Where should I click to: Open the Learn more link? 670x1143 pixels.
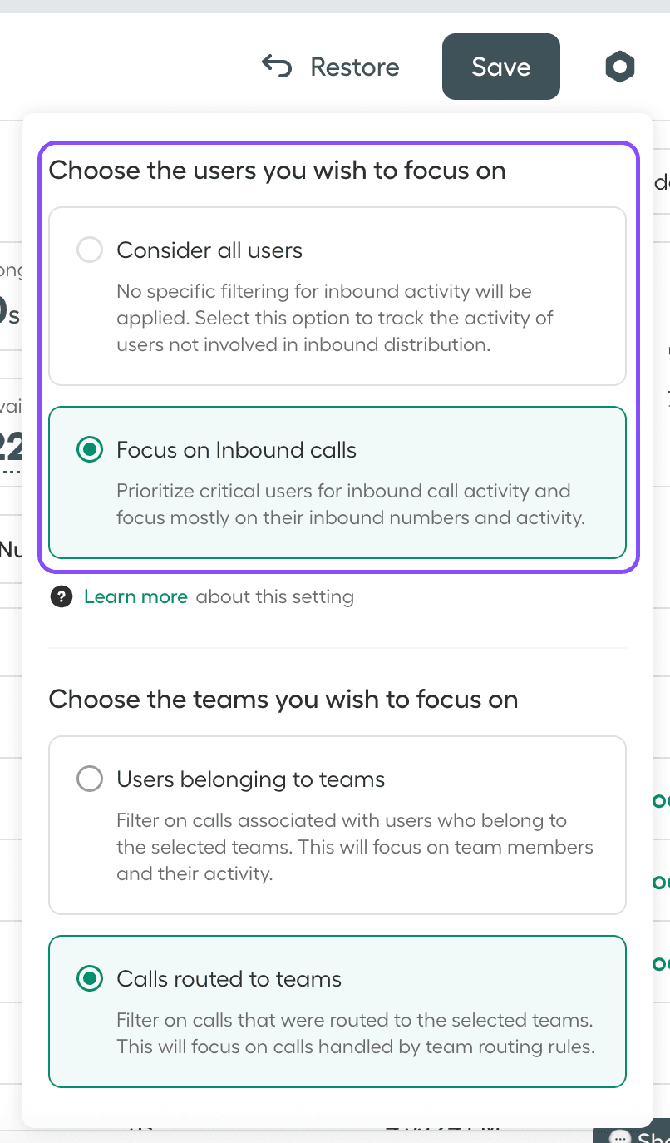pyautogui.click(x=135, y=596)
